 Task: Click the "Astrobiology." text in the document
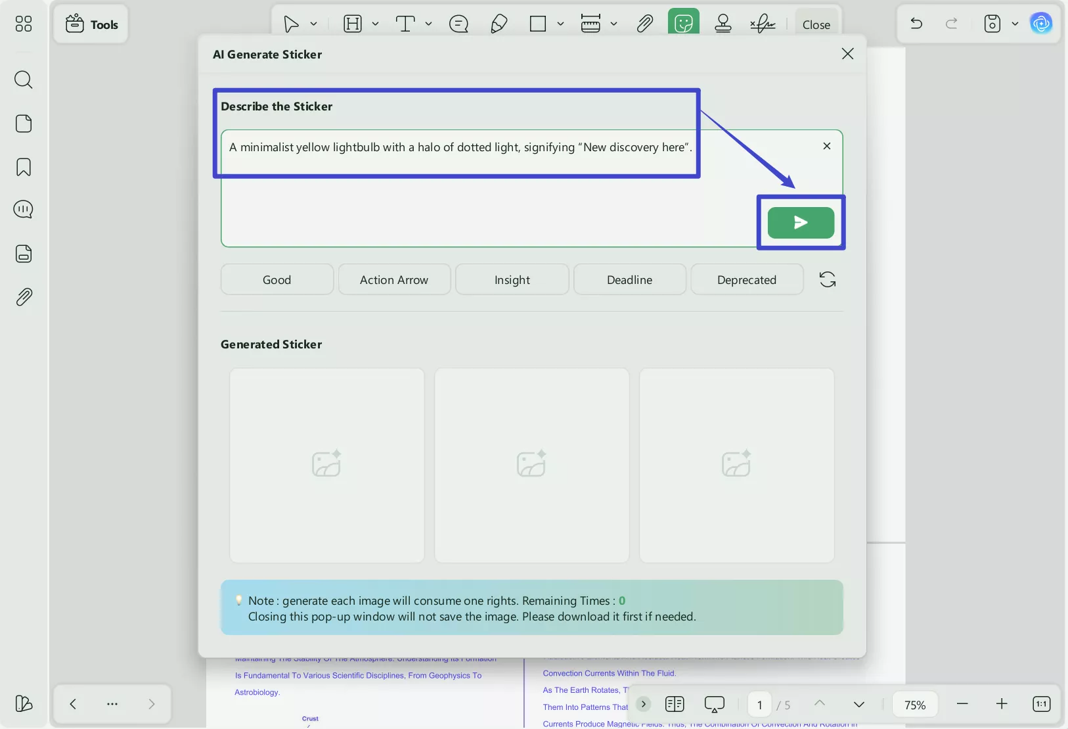[x=257, y=692]
